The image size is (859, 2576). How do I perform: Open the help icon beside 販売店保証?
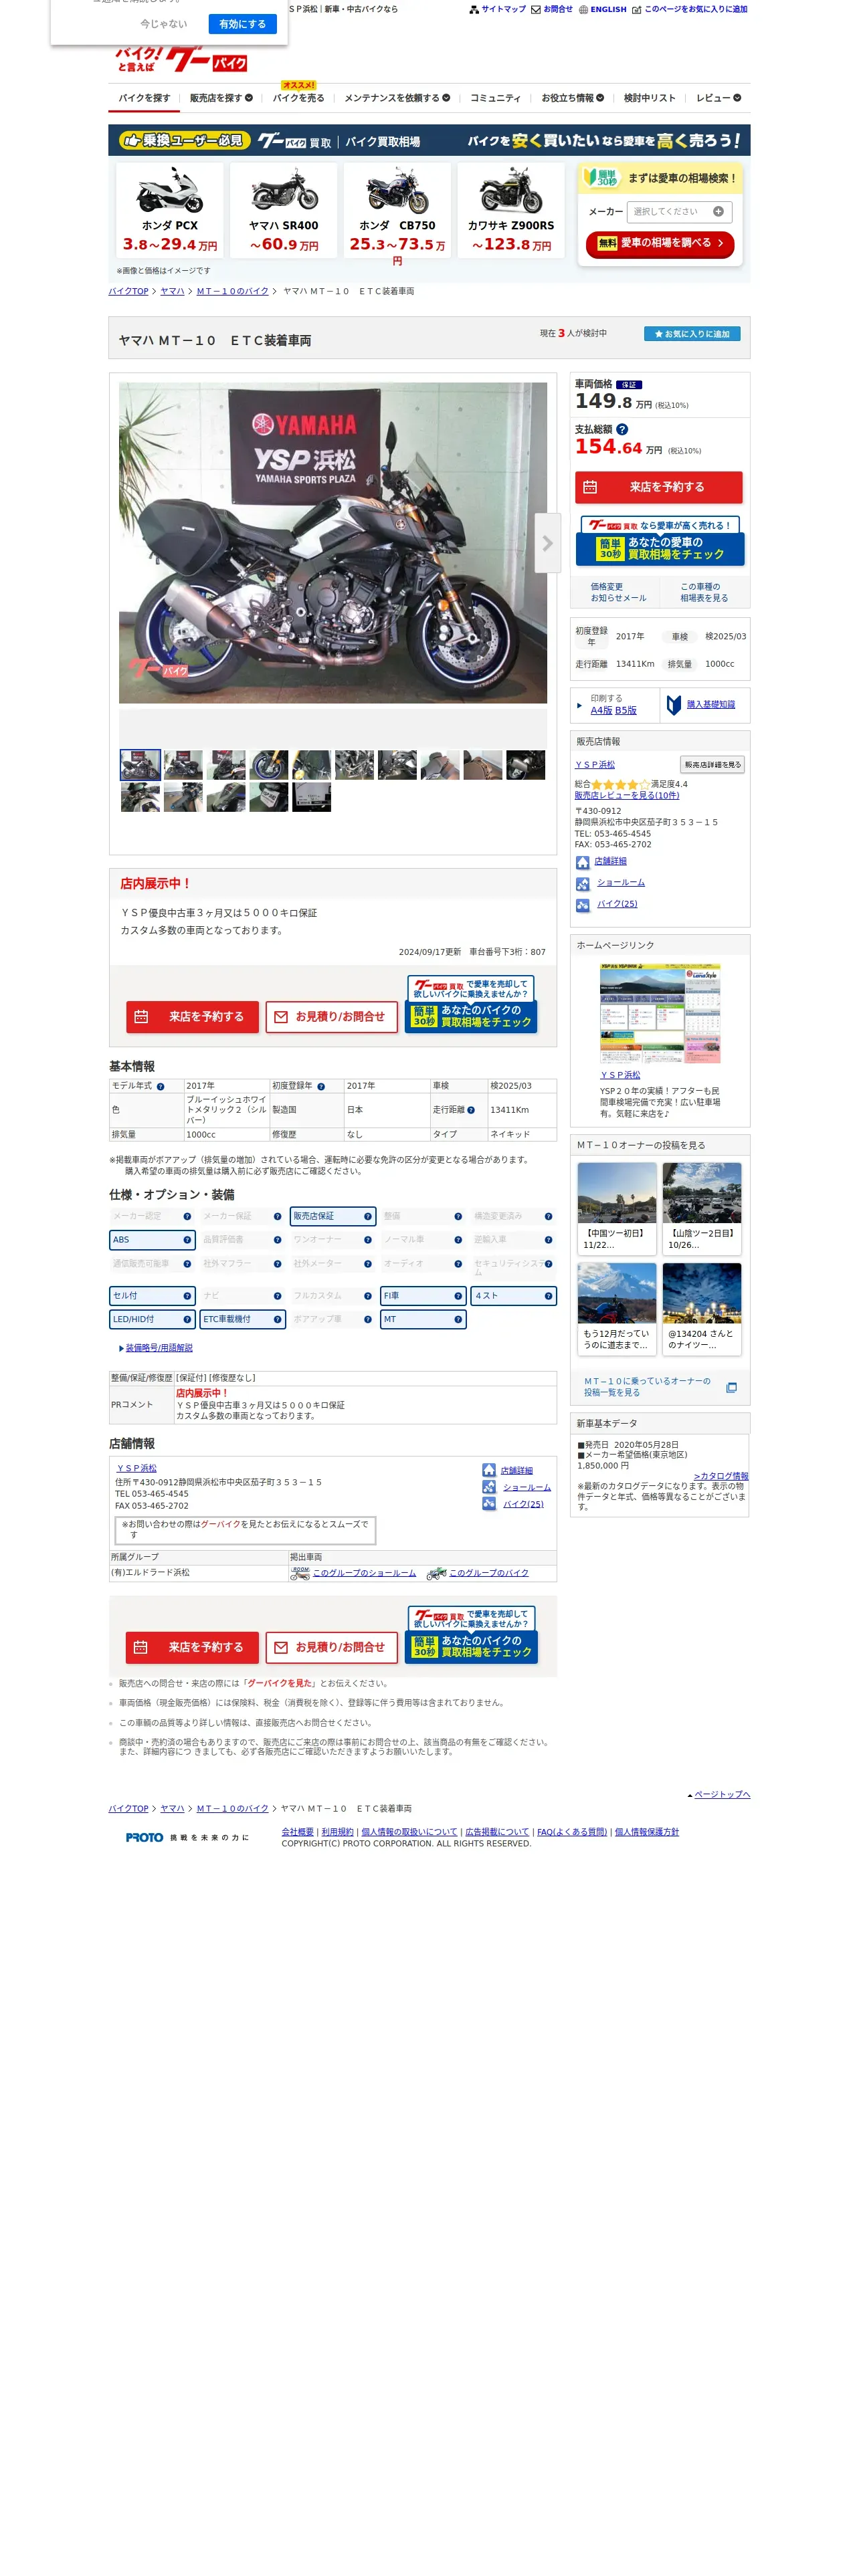point(368,1216)
